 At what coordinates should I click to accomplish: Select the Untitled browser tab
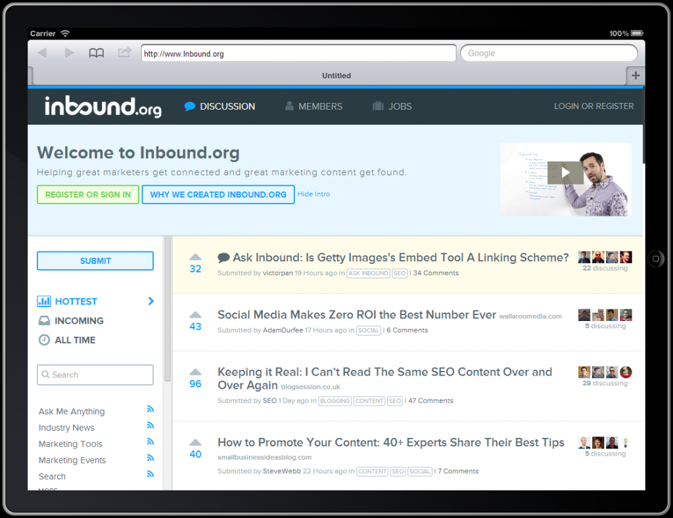[x=336, y=76]
